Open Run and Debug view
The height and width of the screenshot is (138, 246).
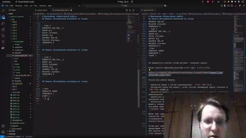[3, 23]
